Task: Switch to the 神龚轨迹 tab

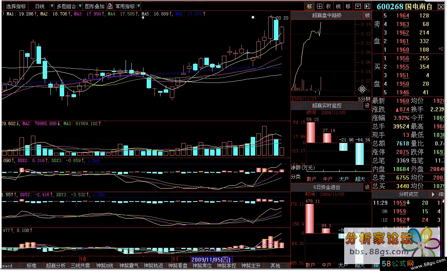Action: [153, 266]
